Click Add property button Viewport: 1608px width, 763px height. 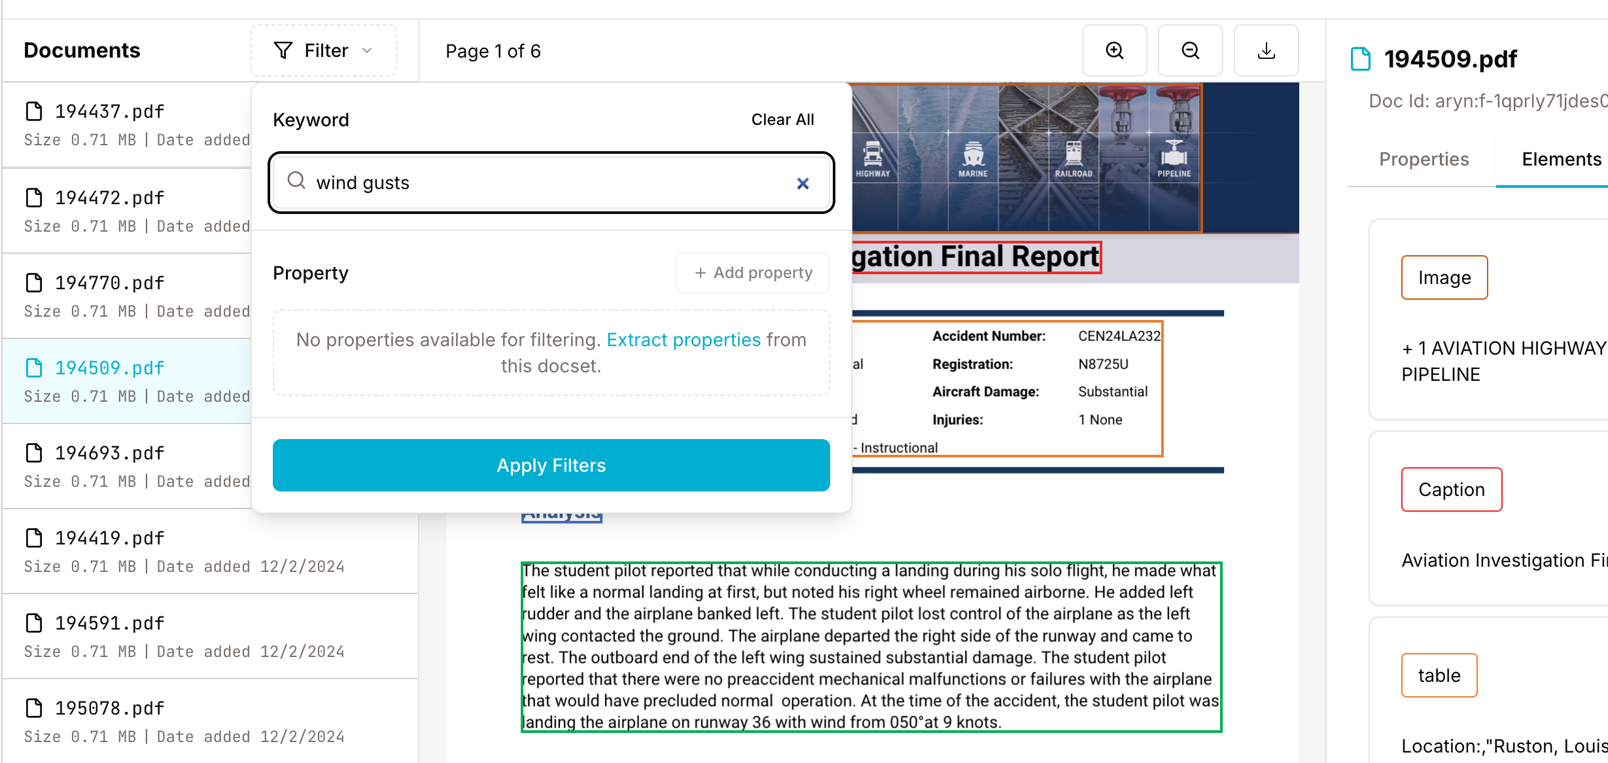[752, 273]
